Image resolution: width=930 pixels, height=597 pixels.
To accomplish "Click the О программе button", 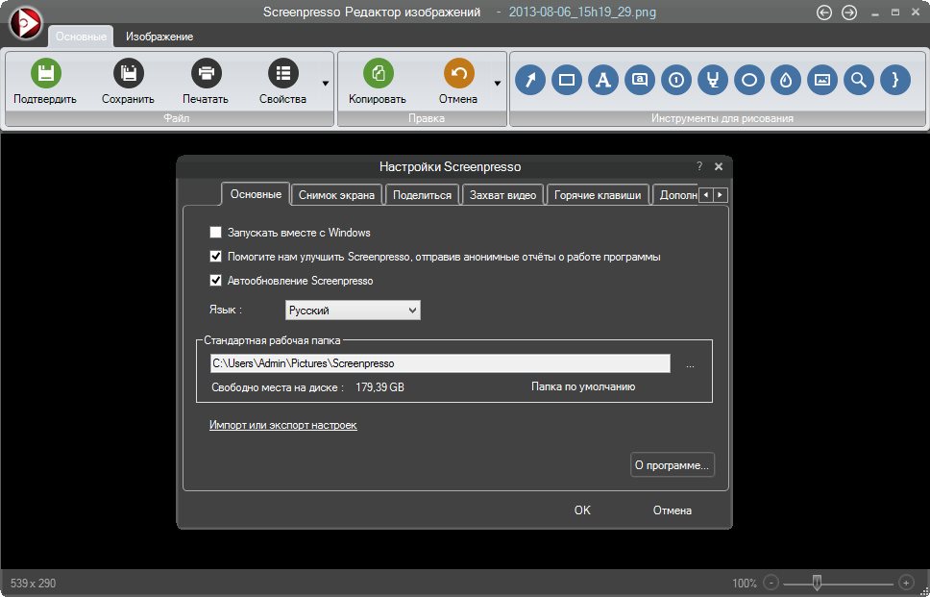I will click(672, 465).
